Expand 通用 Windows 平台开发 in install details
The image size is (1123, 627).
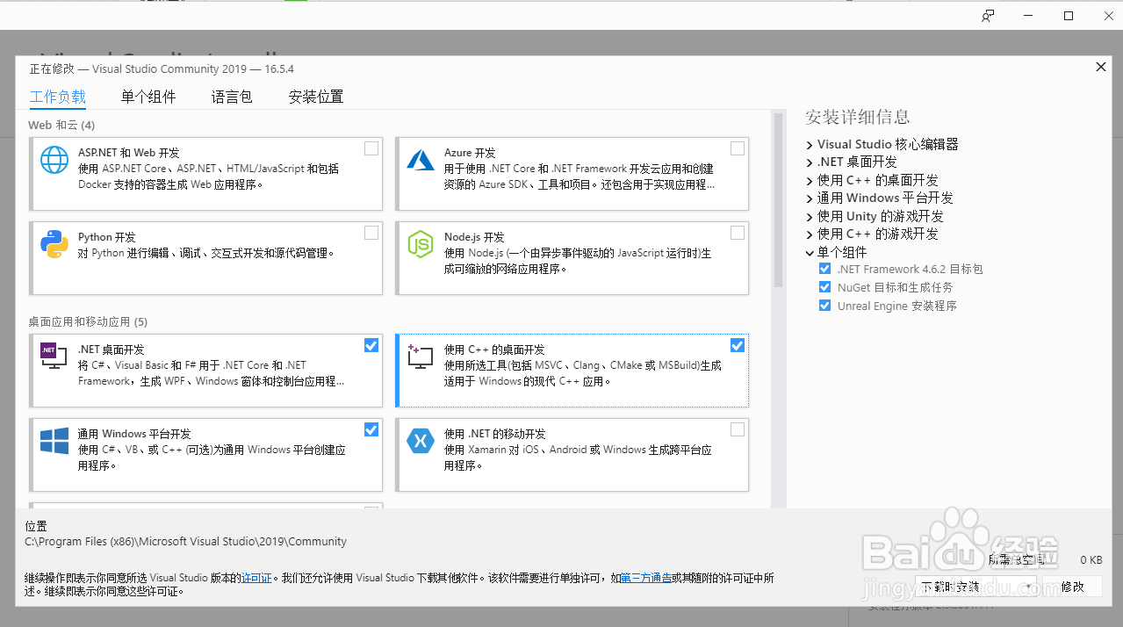(810, 198)
